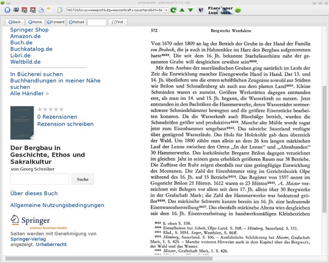Image resolution: width=329 pixels, height=263 pixels.
Task: Click footnote 'S. oben S. 538.'
Action: click(177, 224)
